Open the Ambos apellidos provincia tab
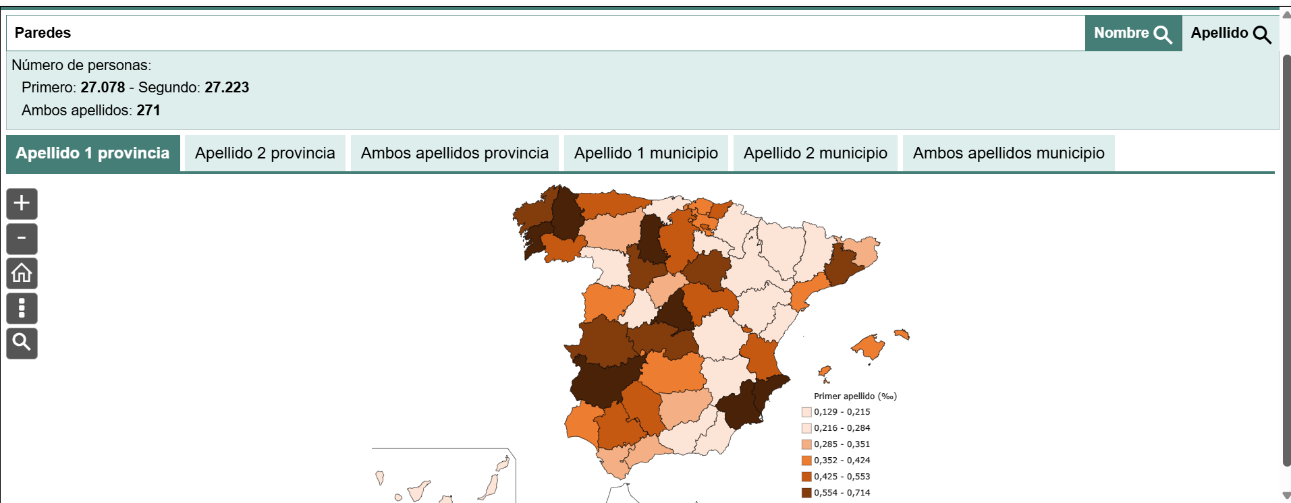The image size is (1291, 503). pyautogui.click(x=454, y=153)
